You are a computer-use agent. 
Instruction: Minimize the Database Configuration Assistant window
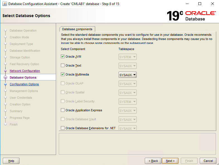[x=187, y=4]
